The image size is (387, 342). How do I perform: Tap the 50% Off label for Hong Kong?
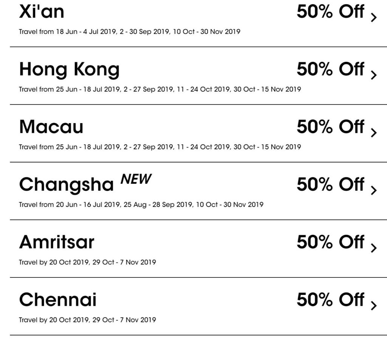pyautogui.click(x=330, y=69)
